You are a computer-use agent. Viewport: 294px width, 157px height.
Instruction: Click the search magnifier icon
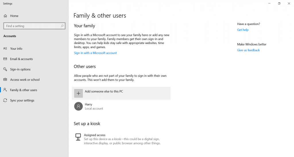point(62,26)
